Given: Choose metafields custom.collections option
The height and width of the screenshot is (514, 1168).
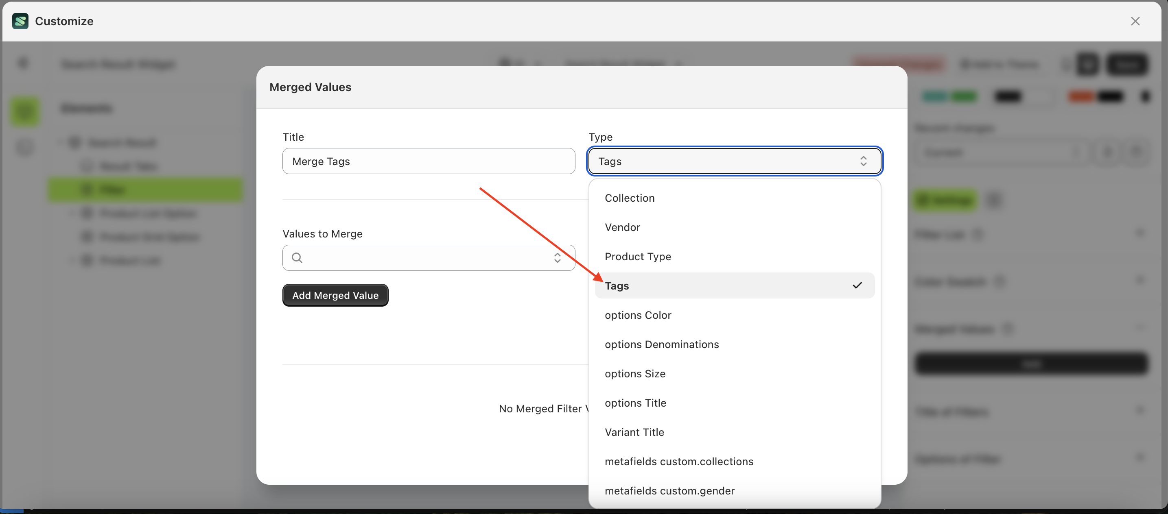Looking at the screenshot, I should 679,462.
